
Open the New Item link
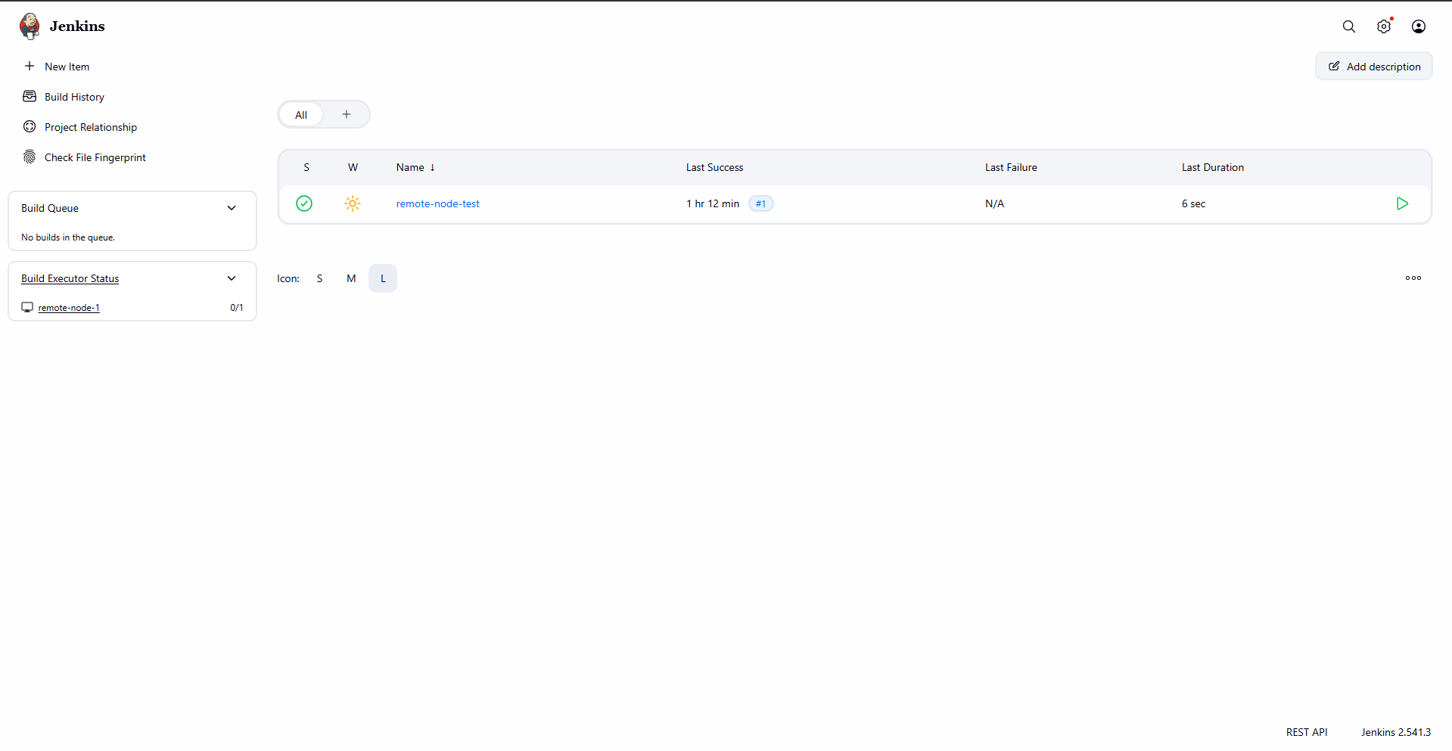(67, 67)
